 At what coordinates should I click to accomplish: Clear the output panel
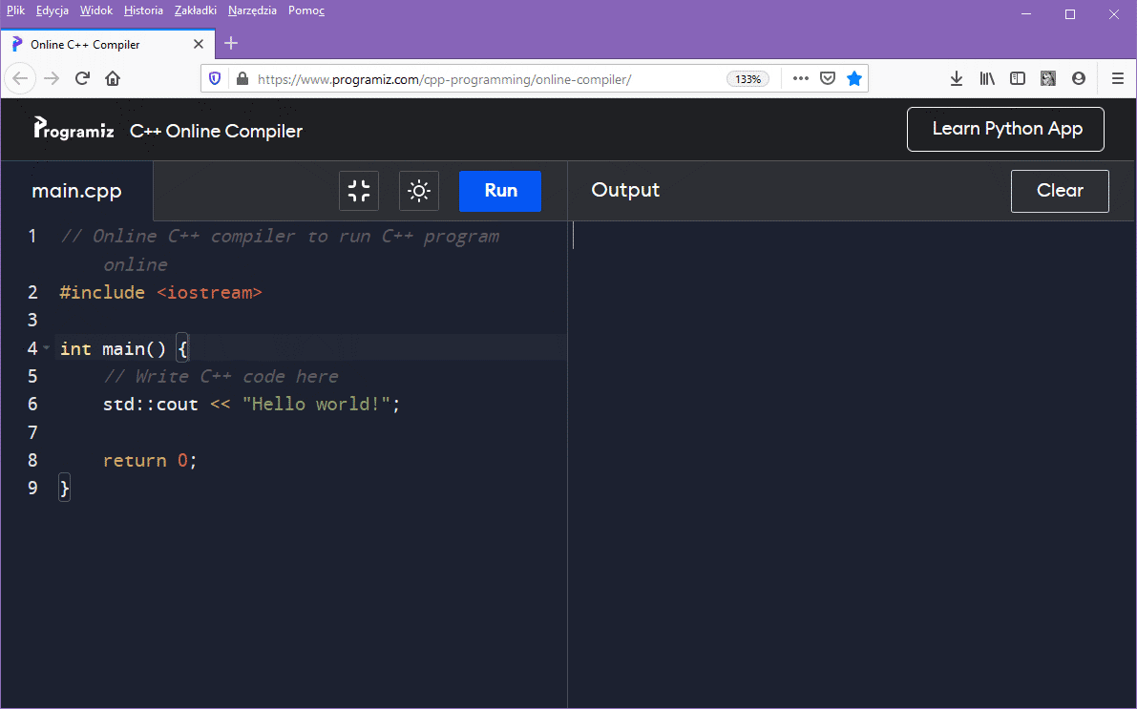point(1060,191)
